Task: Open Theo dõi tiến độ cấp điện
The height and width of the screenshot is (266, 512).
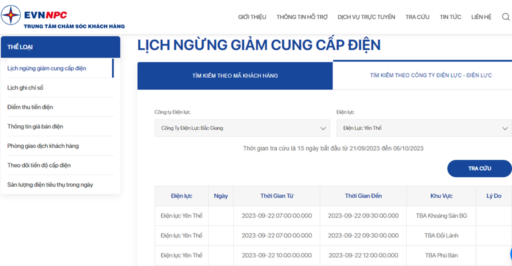Action: (39, 165)
